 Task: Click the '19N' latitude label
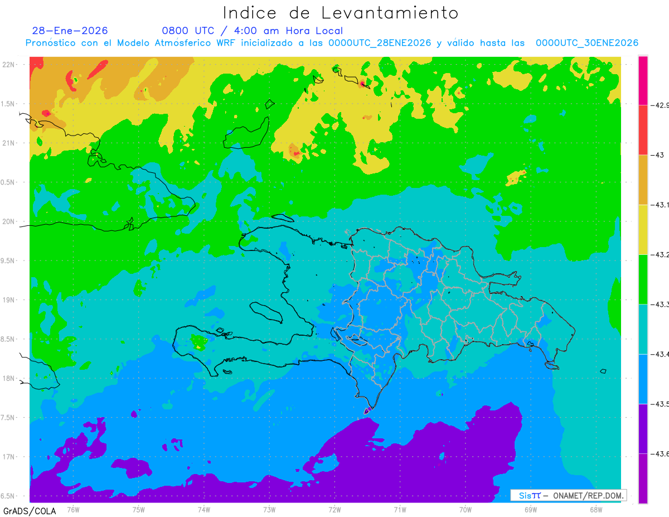9,300
